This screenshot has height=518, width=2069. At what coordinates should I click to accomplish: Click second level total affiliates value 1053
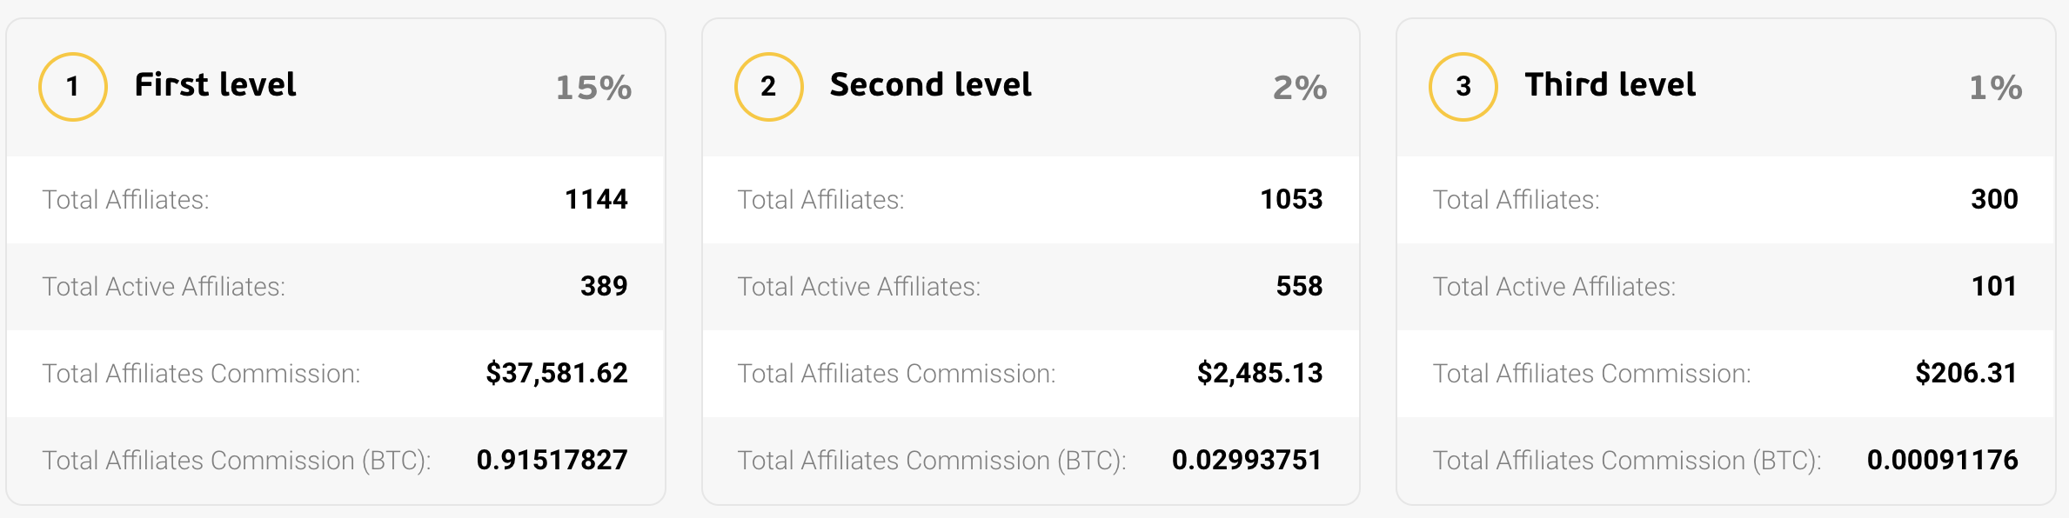[x=1291, y=200]
